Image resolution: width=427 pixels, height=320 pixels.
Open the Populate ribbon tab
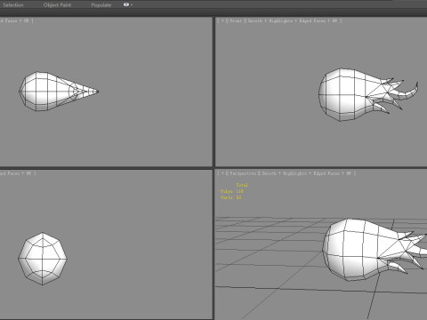click(x=101, y=4)
